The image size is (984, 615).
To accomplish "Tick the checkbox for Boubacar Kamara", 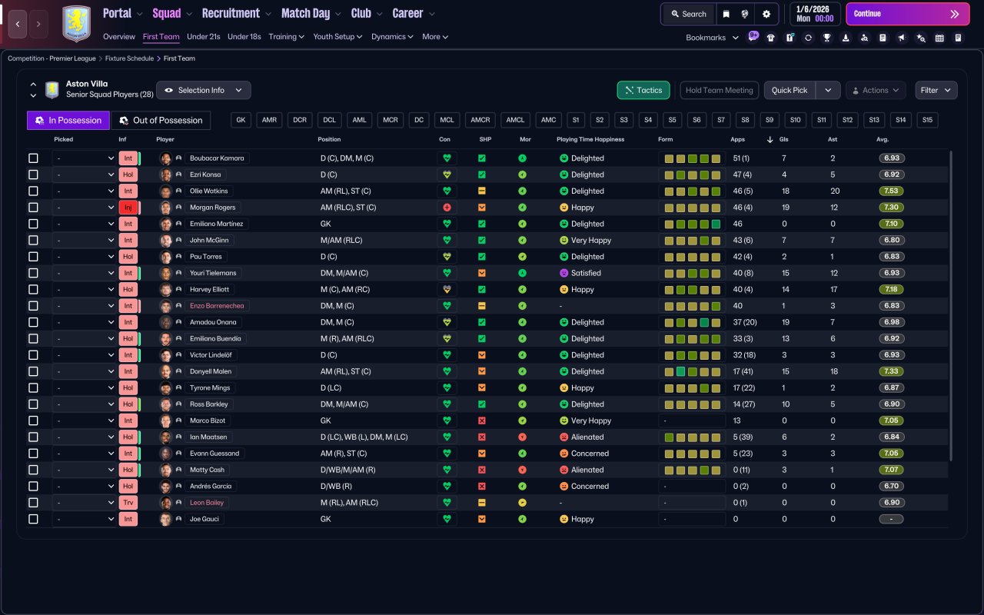I will pyautogui.click(x=33, y=158).
